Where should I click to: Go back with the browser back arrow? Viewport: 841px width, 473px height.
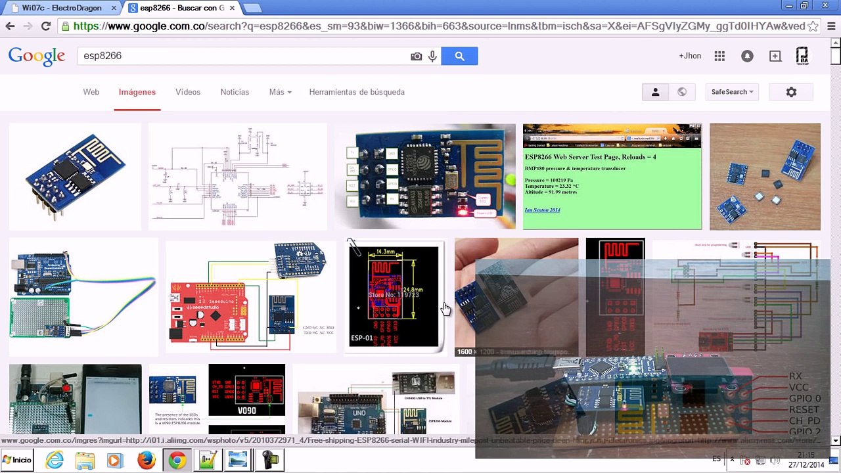point(10,26)
